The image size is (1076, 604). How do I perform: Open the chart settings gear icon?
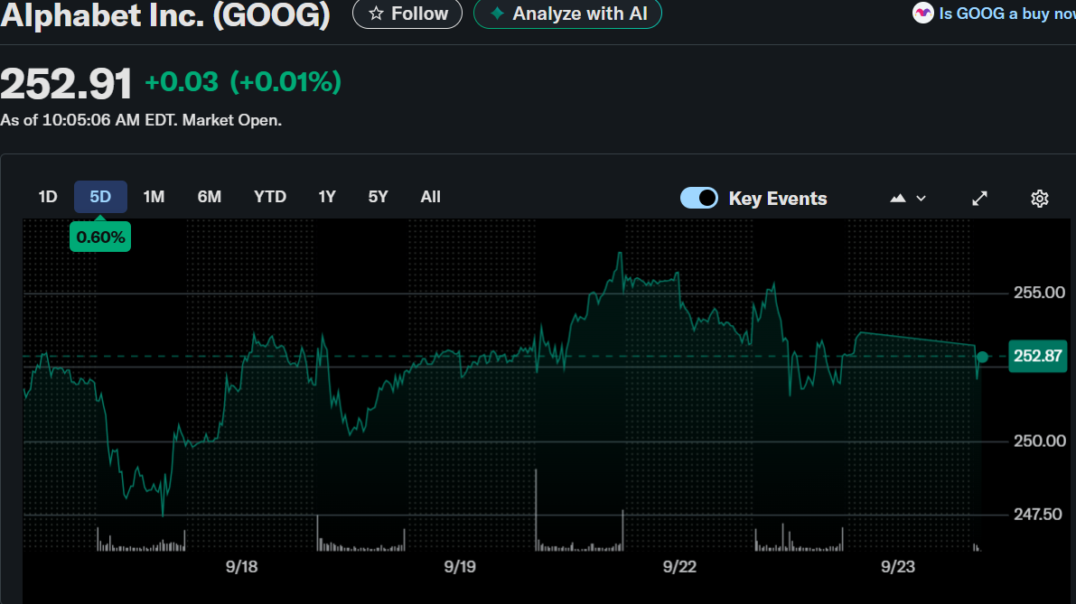coord(1040,199)
